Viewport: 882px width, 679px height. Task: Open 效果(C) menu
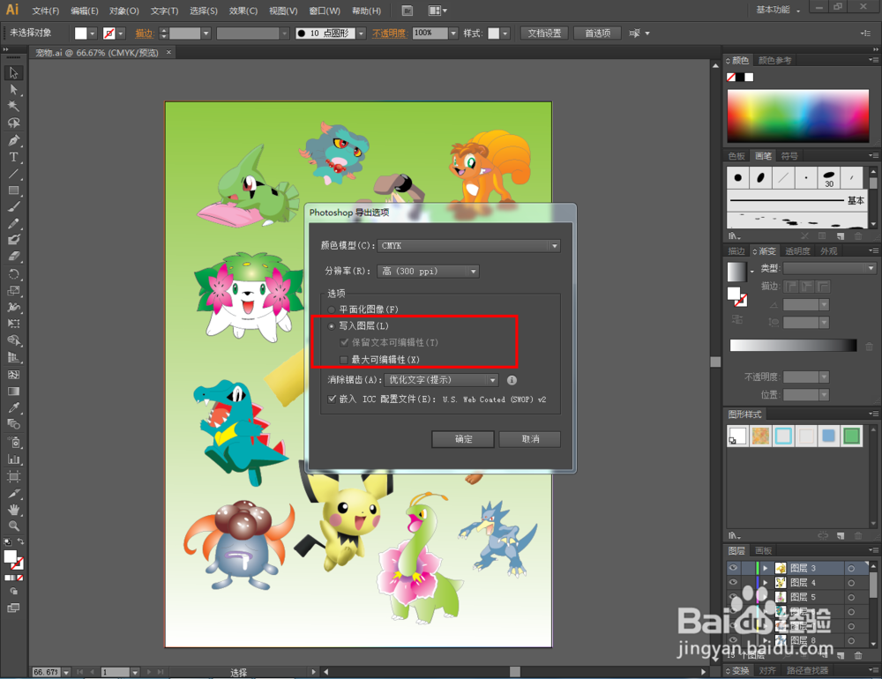click(243, 11)
